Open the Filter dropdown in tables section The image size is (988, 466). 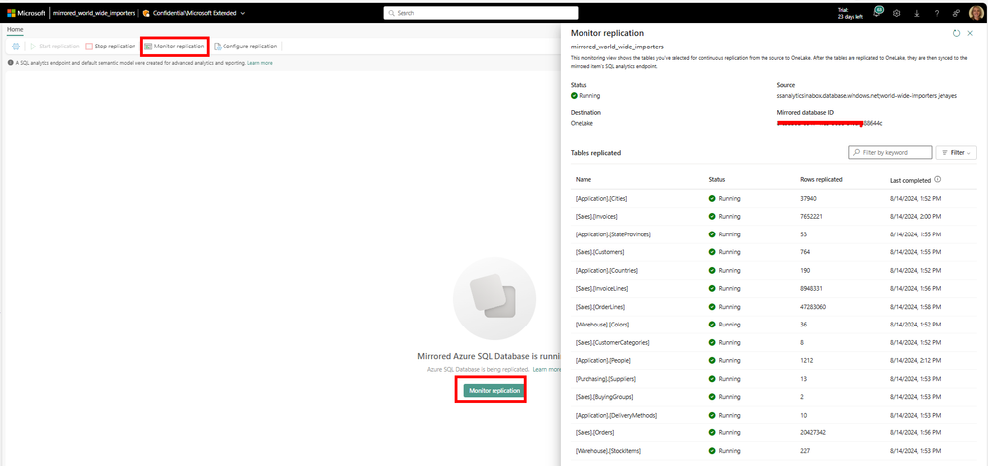tap(956, 152)
